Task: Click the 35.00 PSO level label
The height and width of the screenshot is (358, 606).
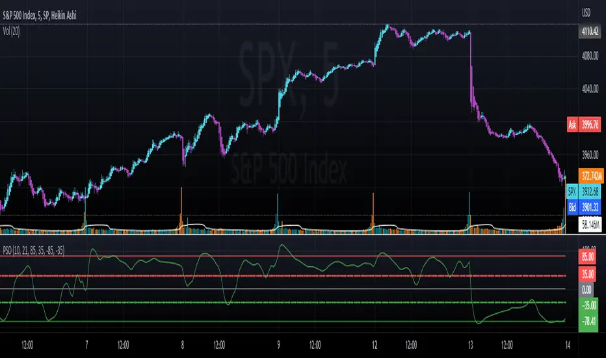Action: click(588, 275)
